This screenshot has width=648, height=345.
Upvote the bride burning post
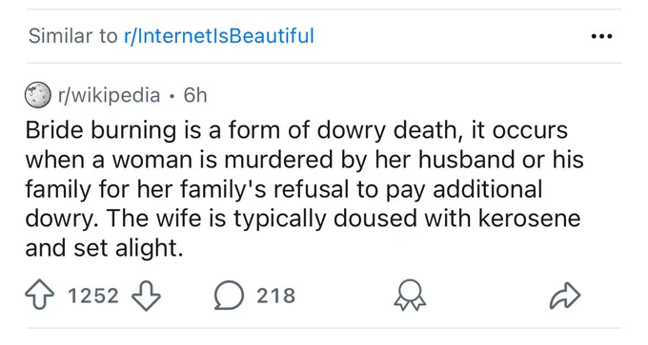coord(39,296)
